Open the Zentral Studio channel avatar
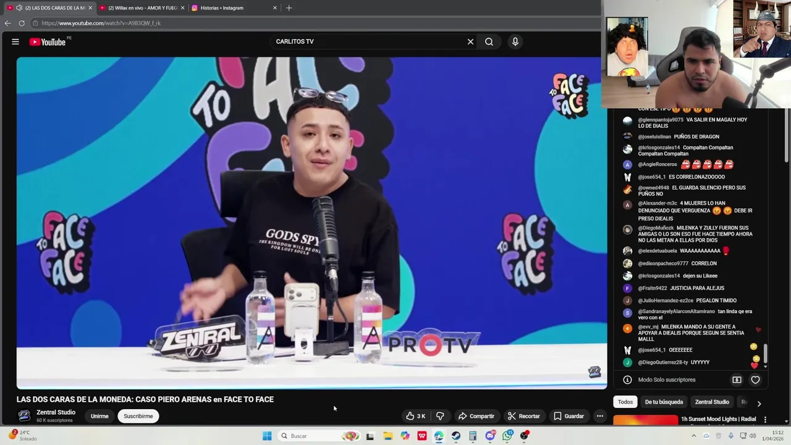This screenshot has height=445, width=791. 24,416
